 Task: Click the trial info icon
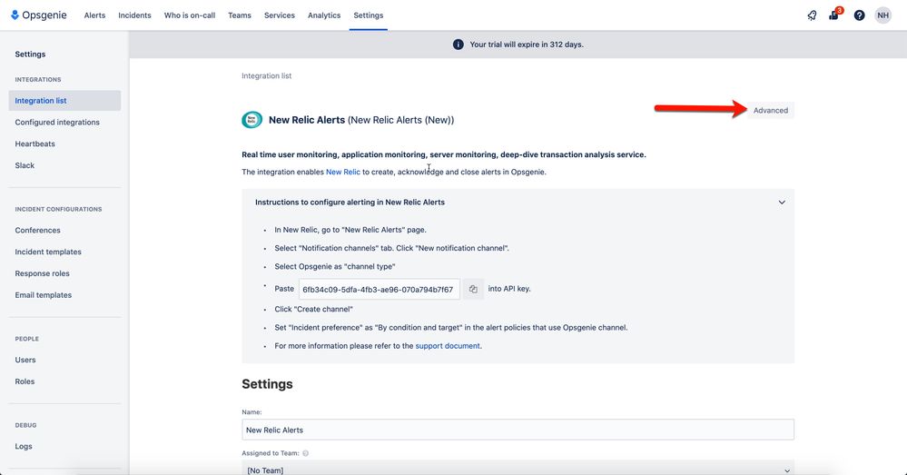[458, 45]
